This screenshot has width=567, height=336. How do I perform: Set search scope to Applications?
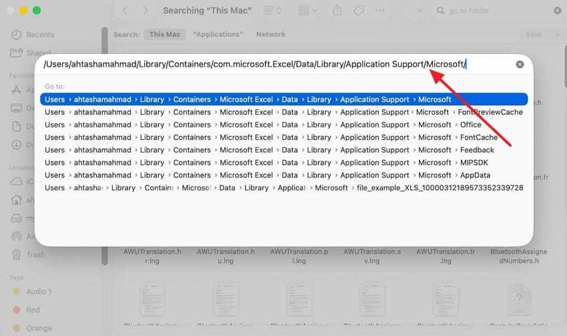click(x=218, y=34)
